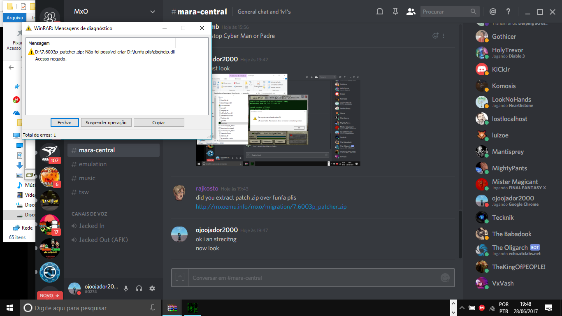The image size is (562, 316).
Task: Show pinned messages in channel
Action: (x=395, y=12)
